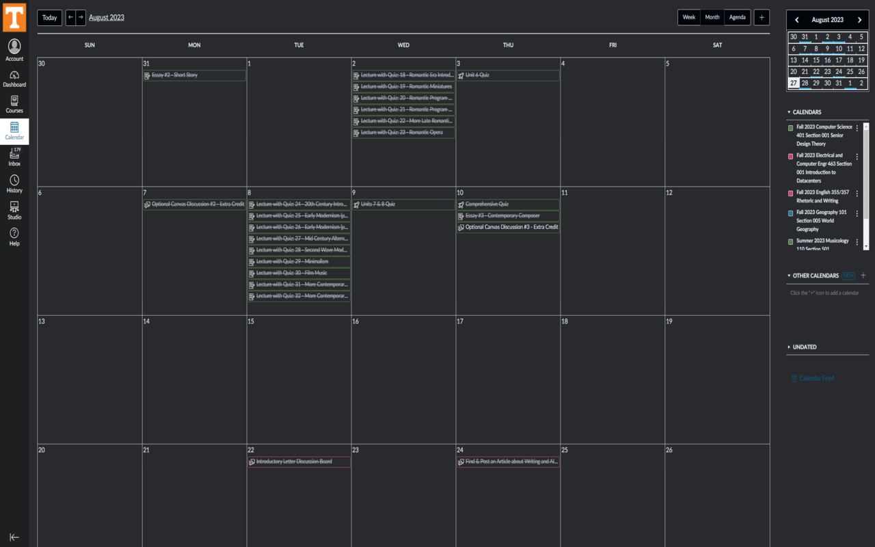The image size is (875, 547).
Task: Expand the UNDATED section
Action: (788, 347)
